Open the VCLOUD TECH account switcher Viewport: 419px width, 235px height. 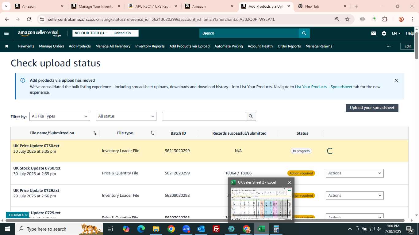coord(106,33)
